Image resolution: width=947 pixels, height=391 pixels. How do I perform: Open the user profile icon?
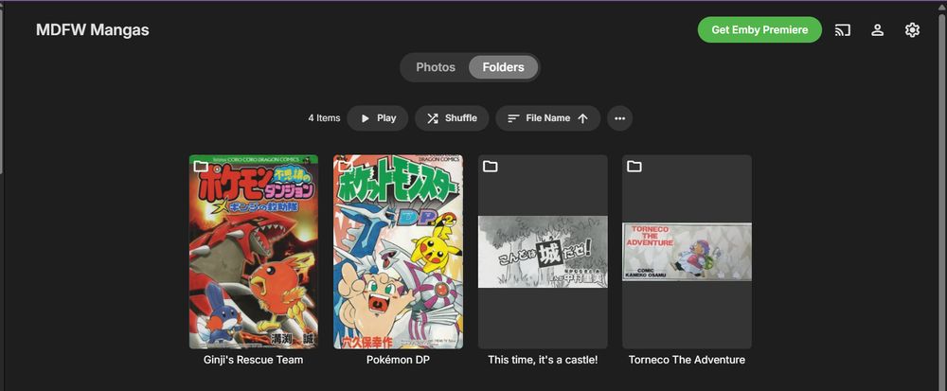(878, 29)
